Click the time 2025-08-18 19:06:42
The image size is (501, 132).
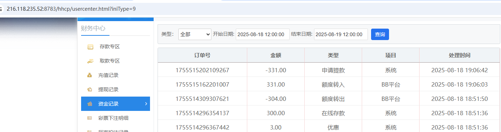click(459, 70)
